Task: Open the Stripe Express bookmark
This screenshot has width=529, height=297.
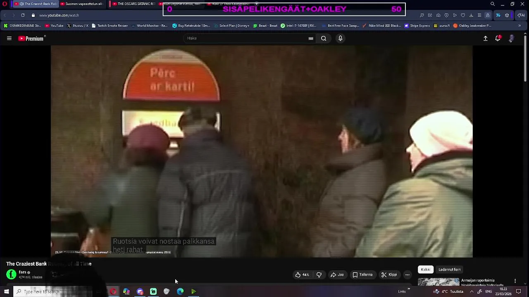Action: point(417,26)
